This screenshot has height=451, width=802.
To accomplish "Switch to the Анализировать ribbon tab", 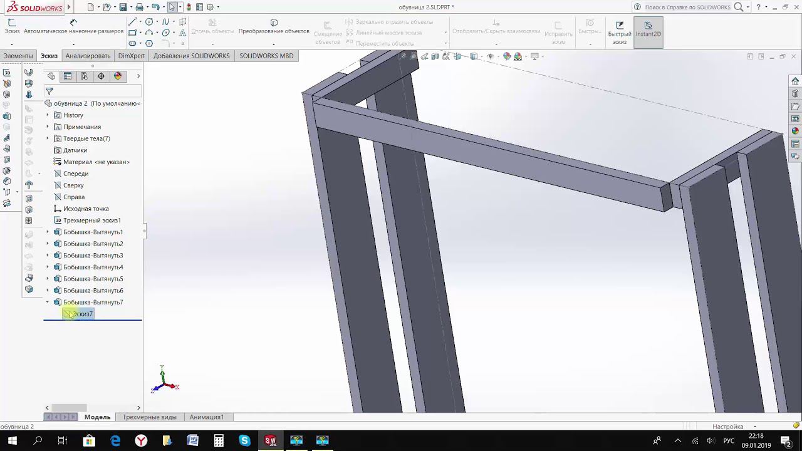I will 88,56.
